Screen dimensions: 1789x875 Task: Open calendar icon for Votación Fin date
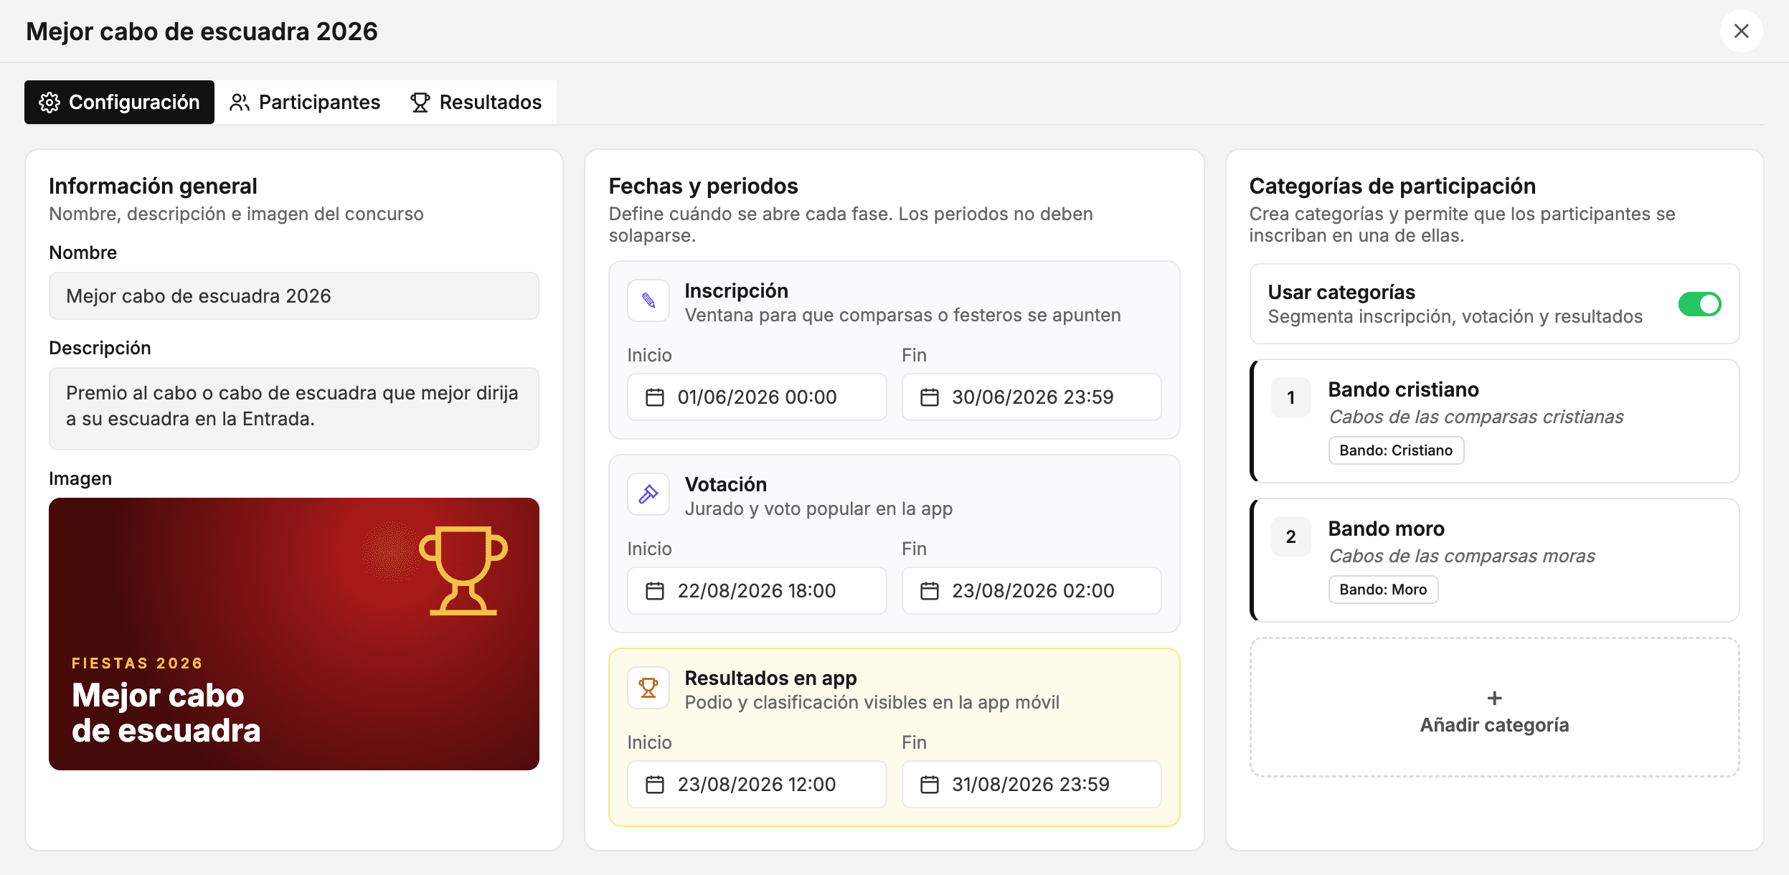(x=930, y=591)
